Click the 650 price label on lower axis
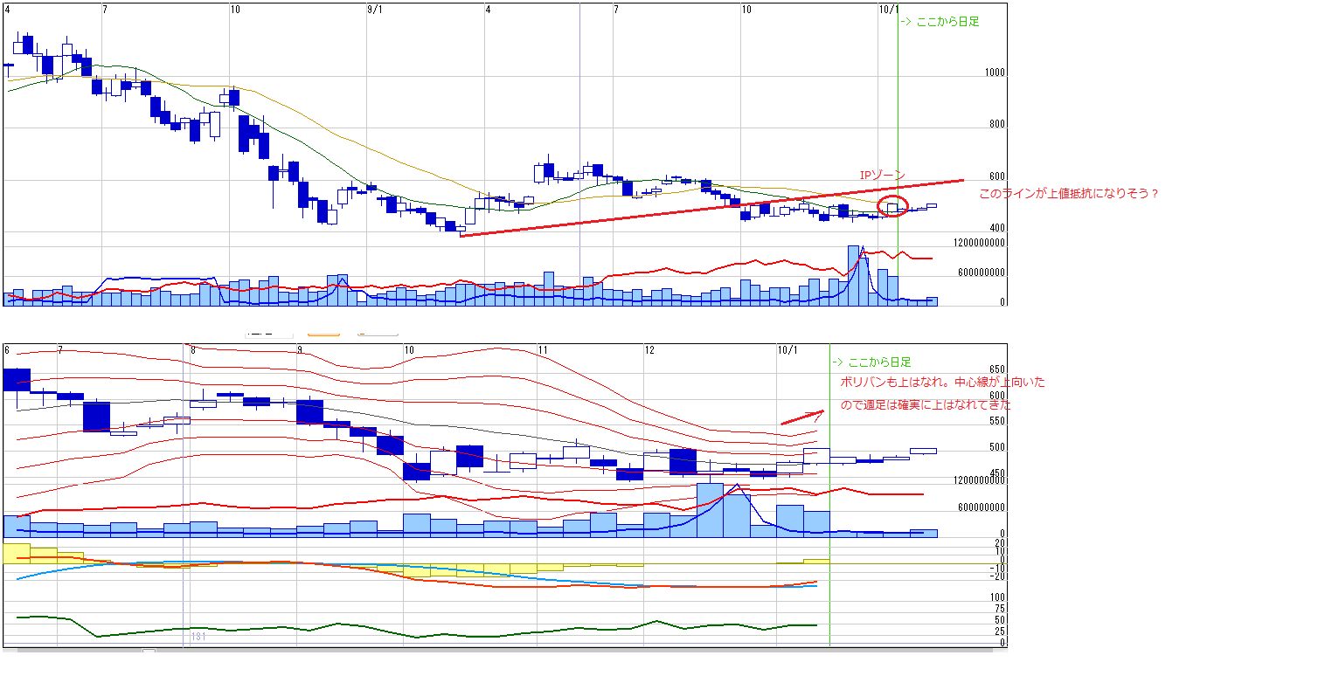The width and height of the screenshot is (1332, 683). click(996, 370)
